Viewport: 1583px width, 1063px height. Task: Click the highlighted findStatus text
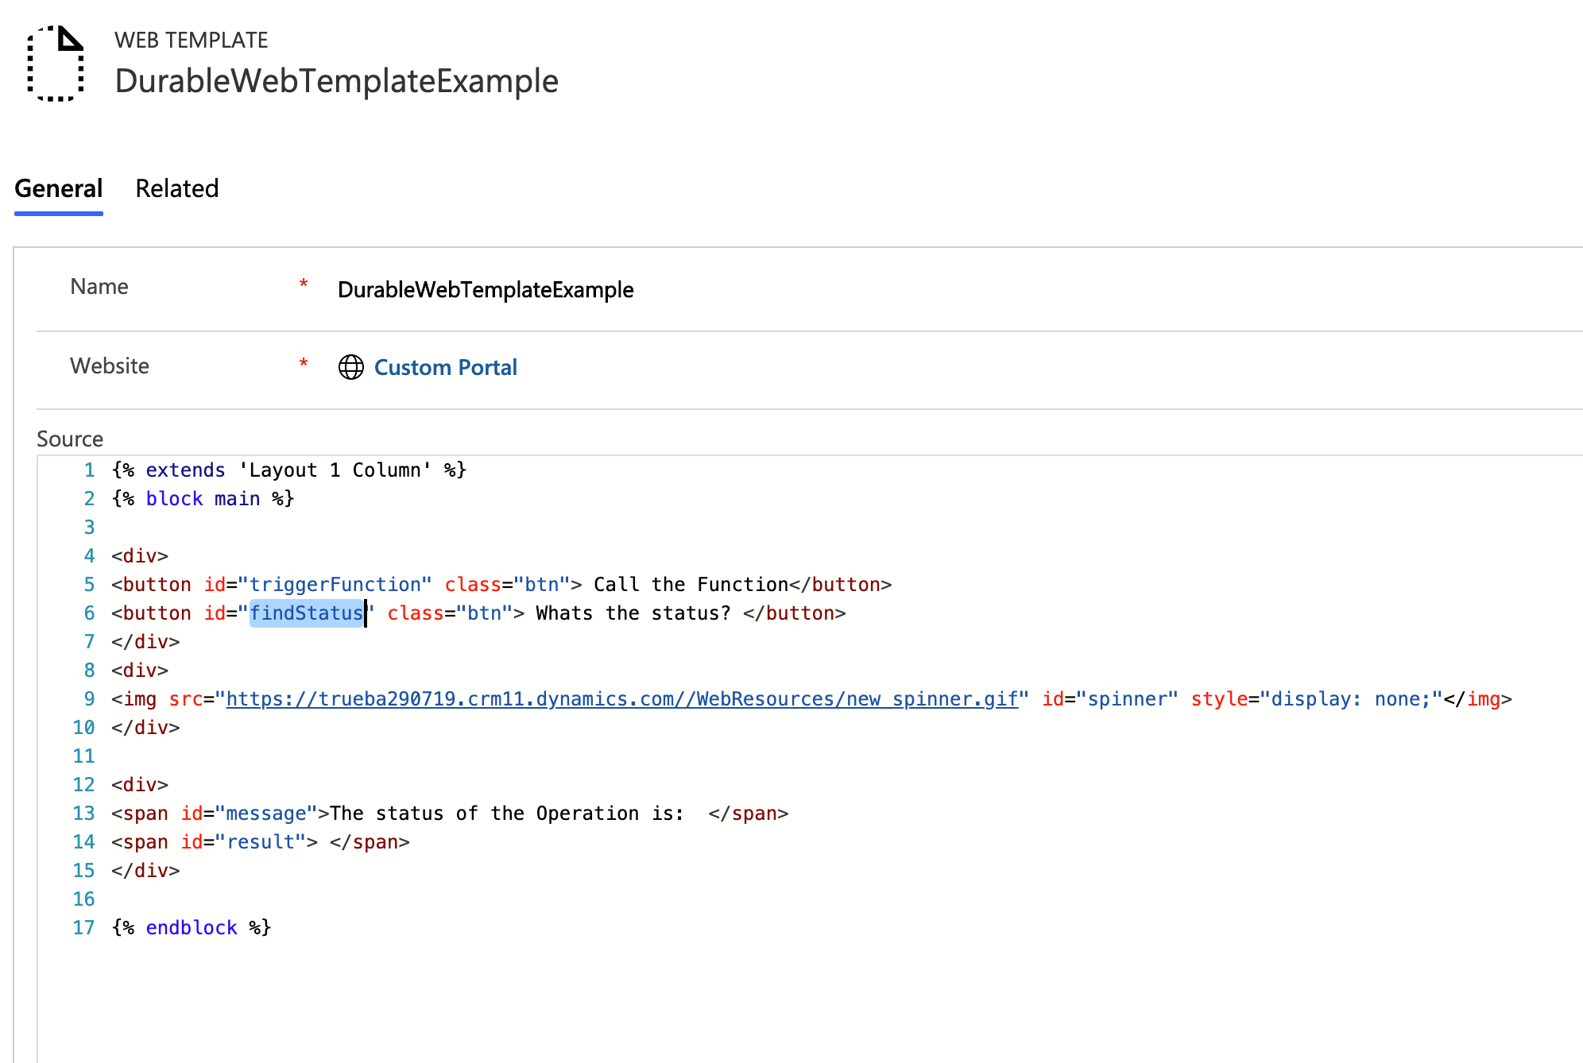[x=306, y=613]
